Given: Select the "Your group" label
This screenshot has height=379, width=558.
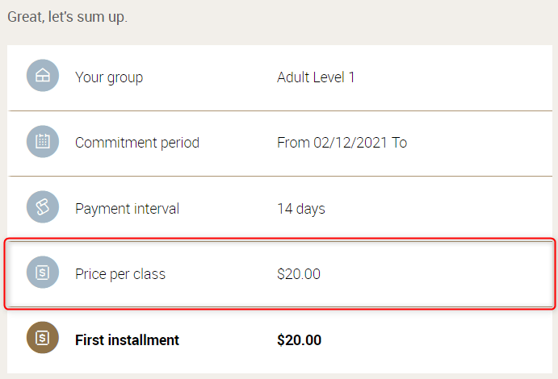Looking at the screenshot, I should [109, 77].
